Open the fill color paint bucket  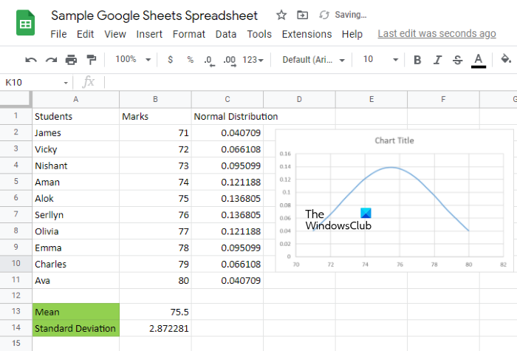pos(506,60)
